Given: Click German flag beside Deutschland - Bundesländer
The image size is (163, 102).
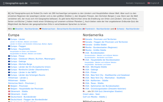Looking at the screenshot, I should tap(9, 97).
